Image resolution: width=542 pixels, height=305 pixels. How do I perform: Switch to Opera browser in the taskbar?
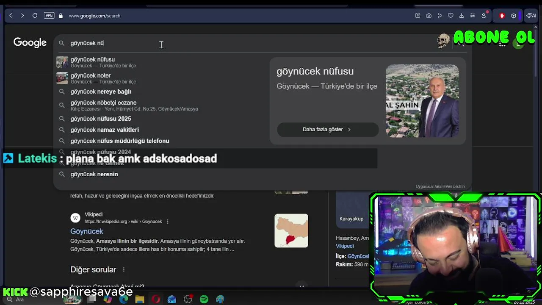[156, 299]
